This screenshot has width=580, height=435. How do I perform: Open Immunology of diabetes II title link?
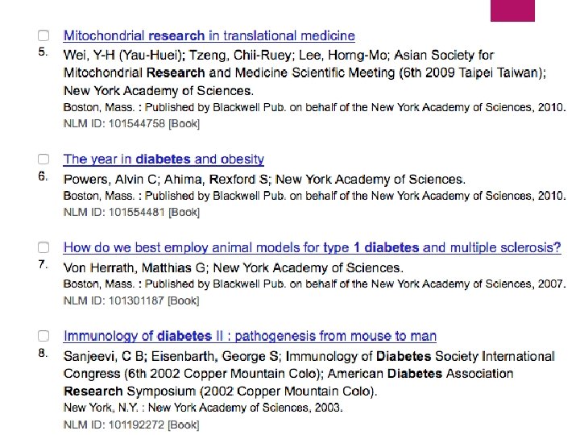[250, 335]
